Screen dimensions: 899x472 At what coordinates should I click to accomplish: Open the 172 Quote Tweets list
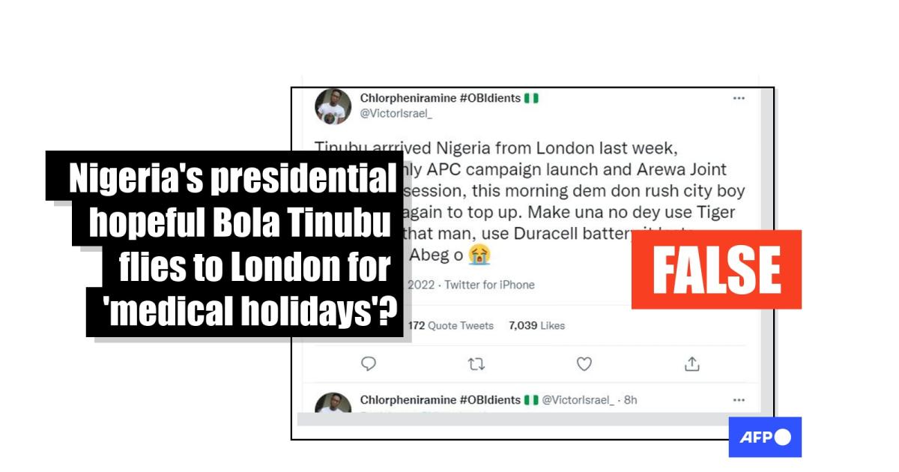tap(451, 325)
